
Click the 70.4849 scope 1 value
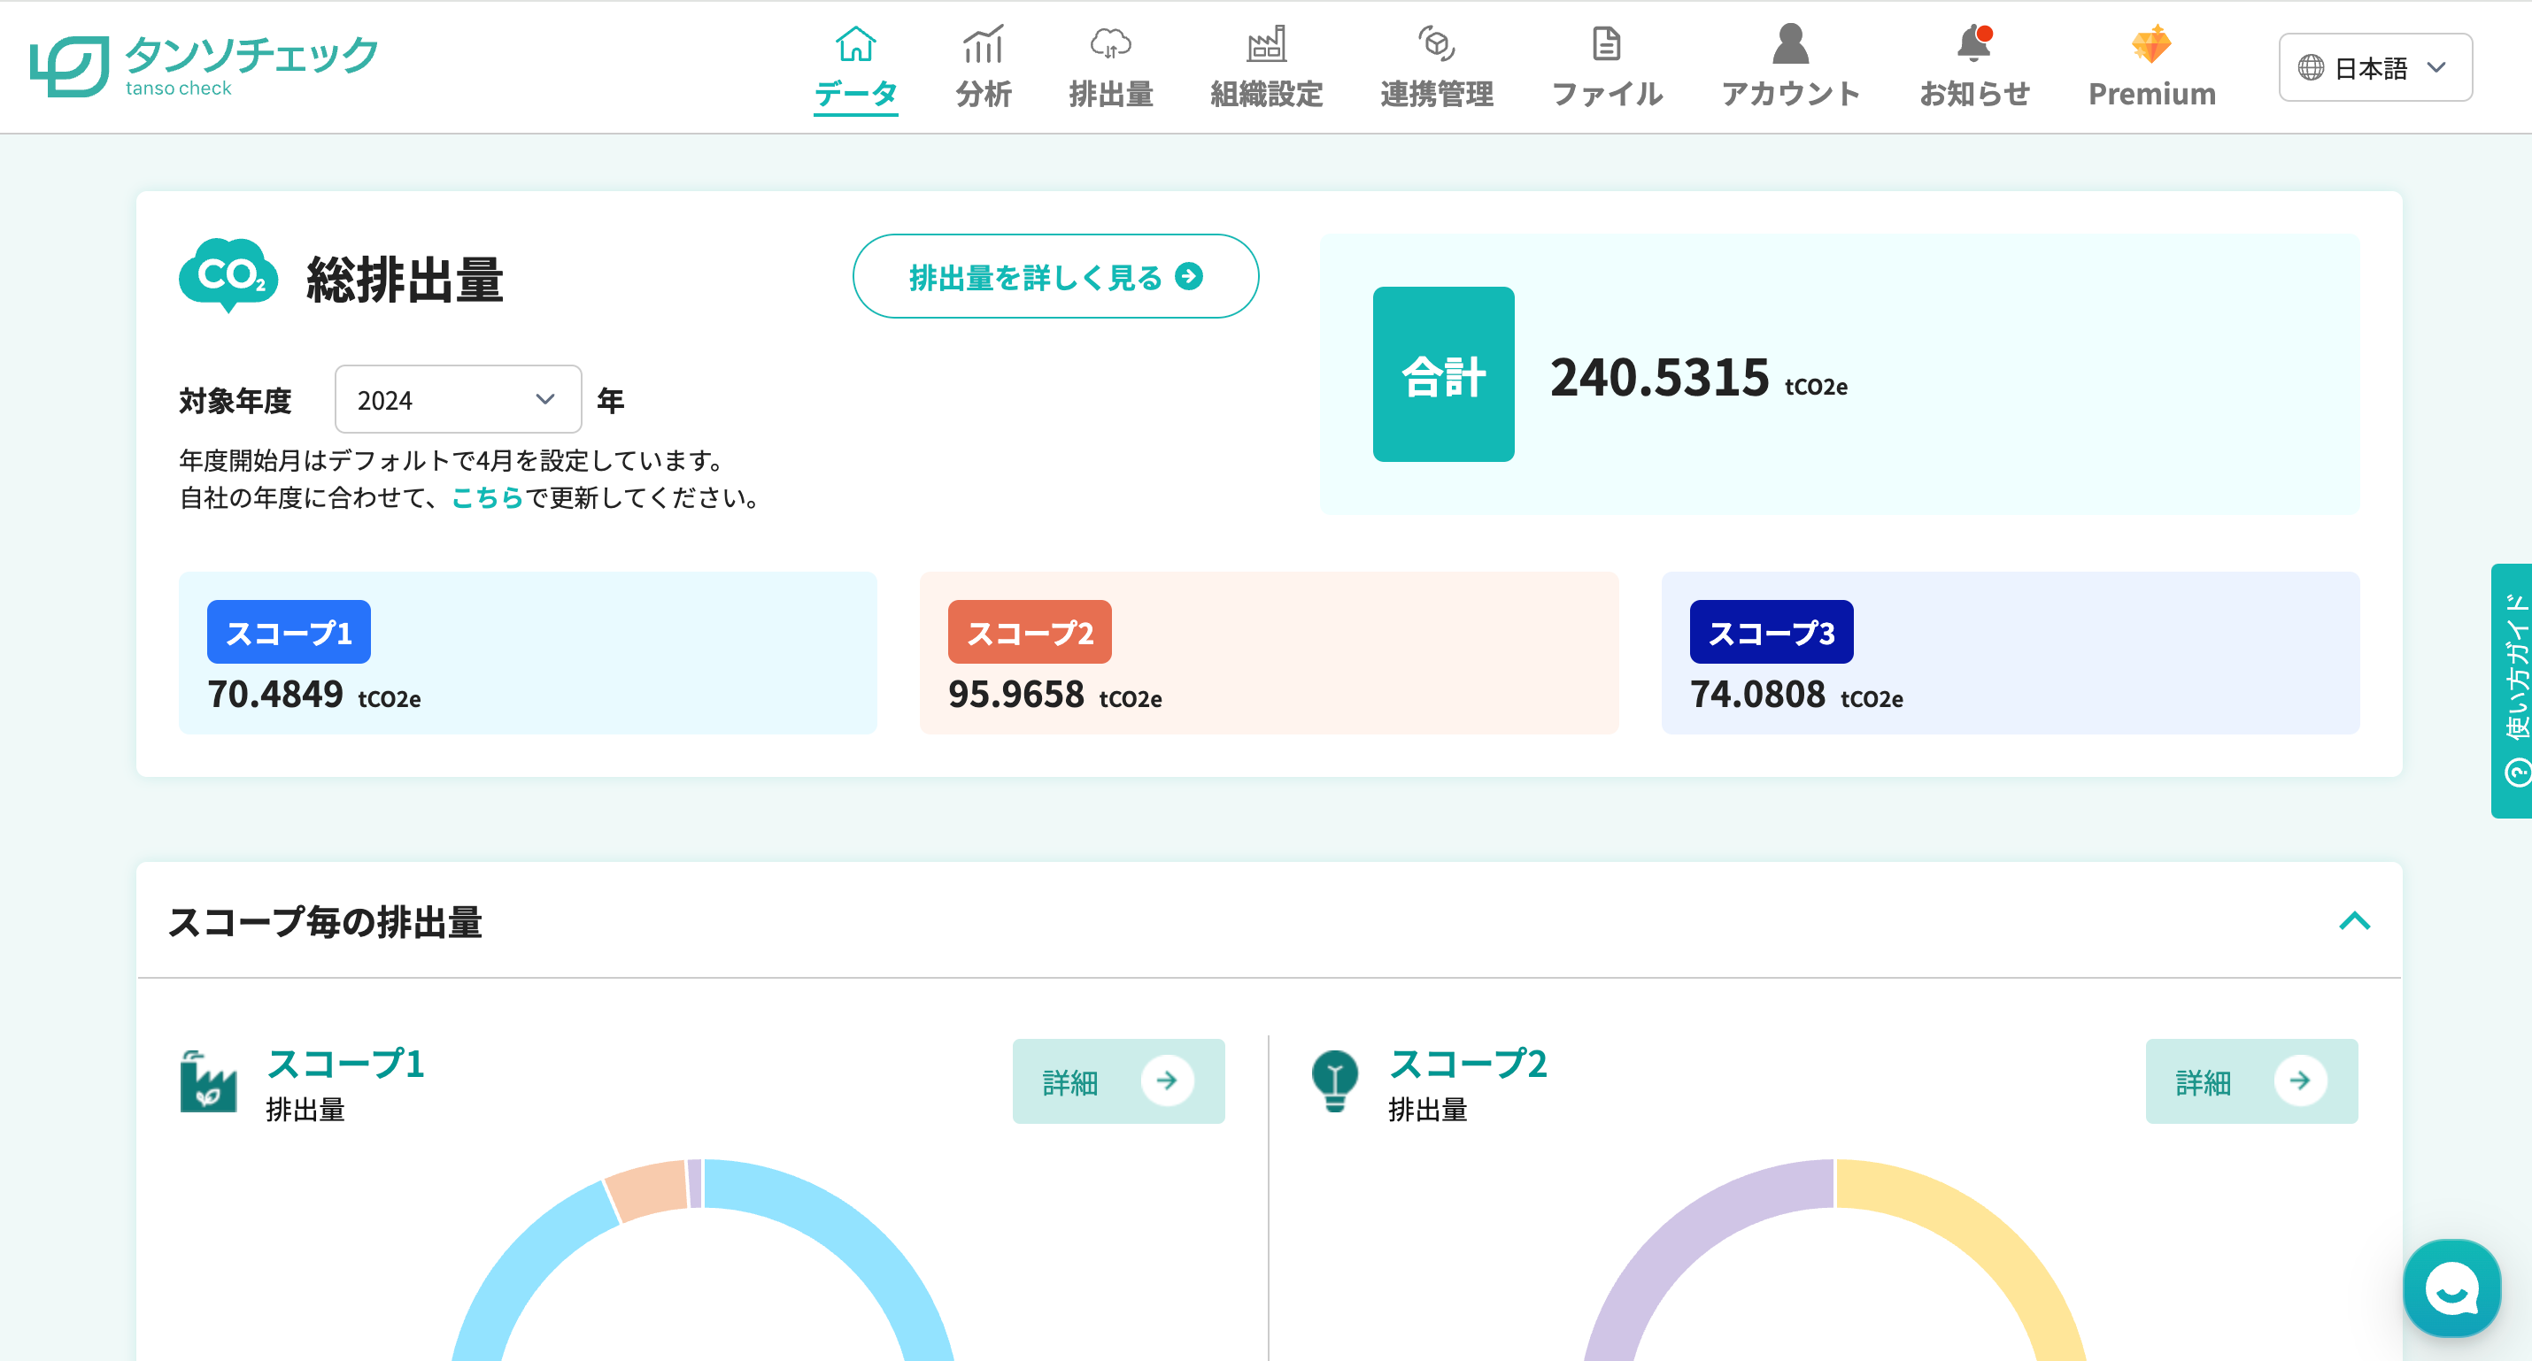pos(275,695)
